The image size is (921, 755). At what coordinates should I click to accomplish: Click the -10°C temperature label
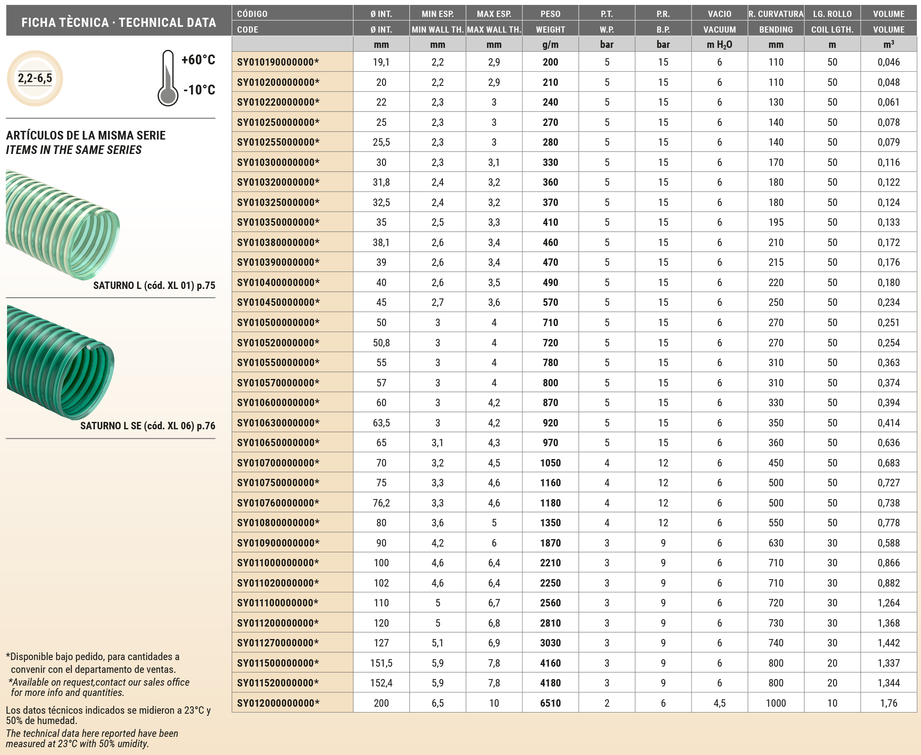[199, 90]
